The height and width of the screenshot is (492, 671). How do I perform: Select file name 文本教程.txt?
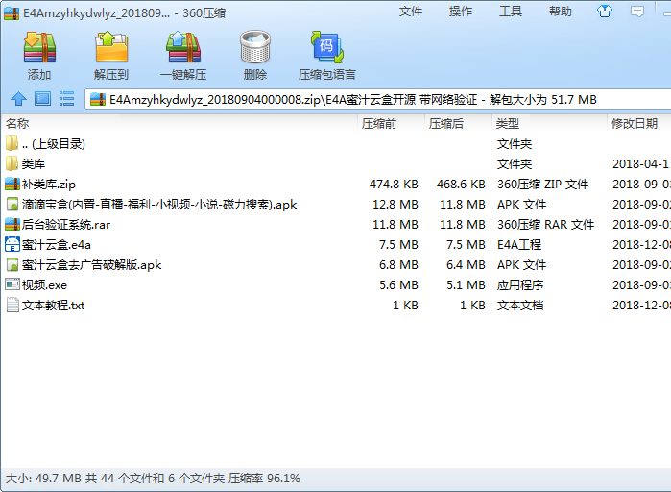click(x=53, y=305)
